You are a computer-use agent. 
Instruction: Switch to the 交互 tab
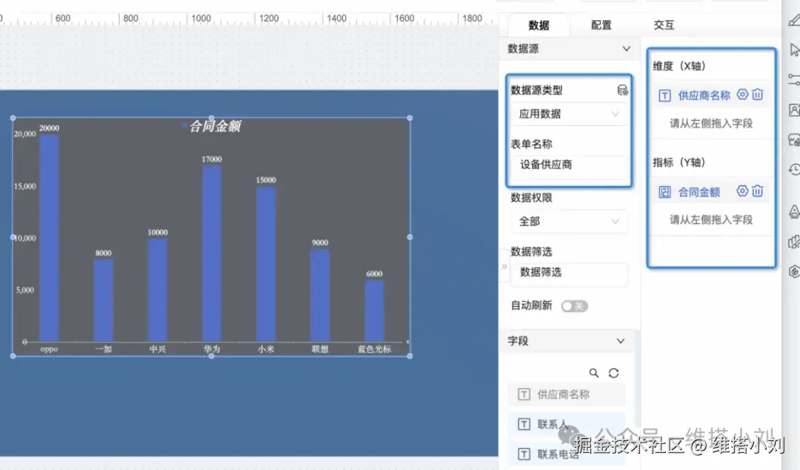[x=664, y=24]
